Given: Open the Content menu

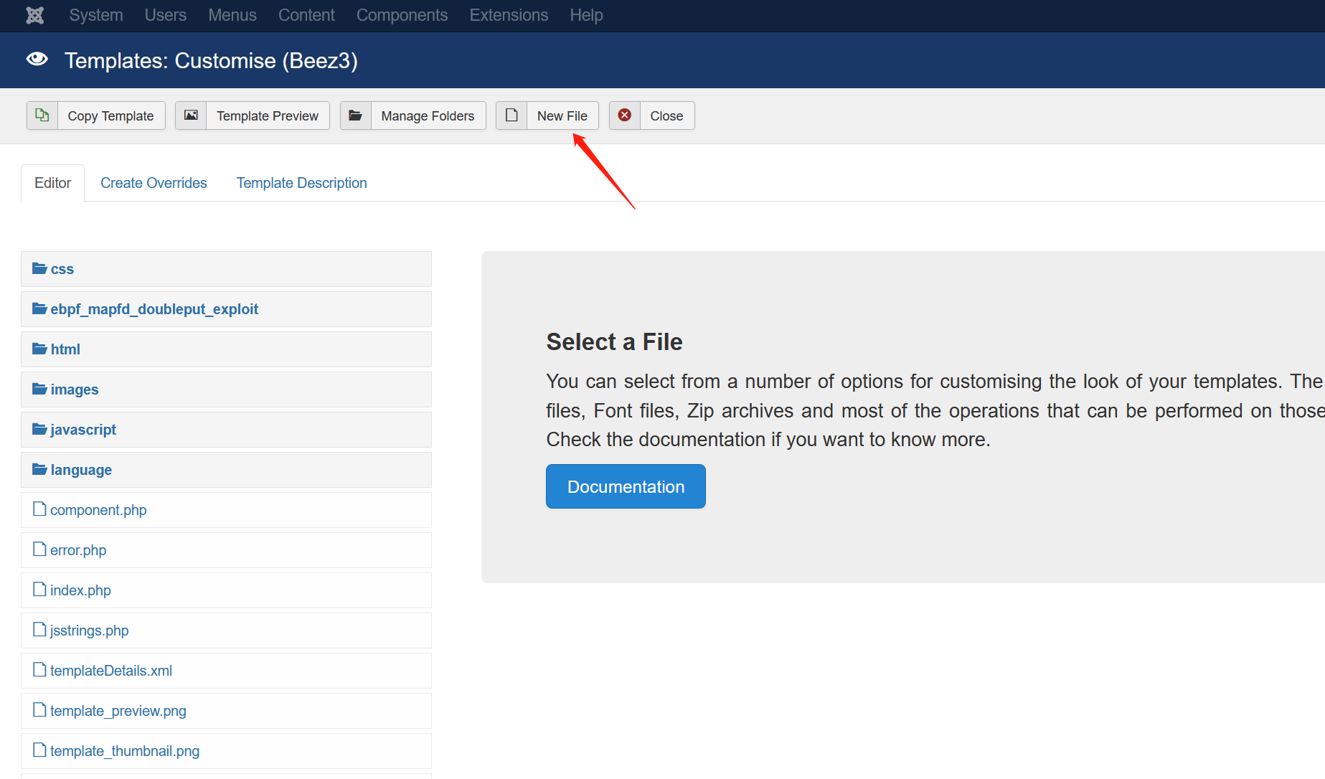Looking at the screenshot, I should [x=306, y=15].
